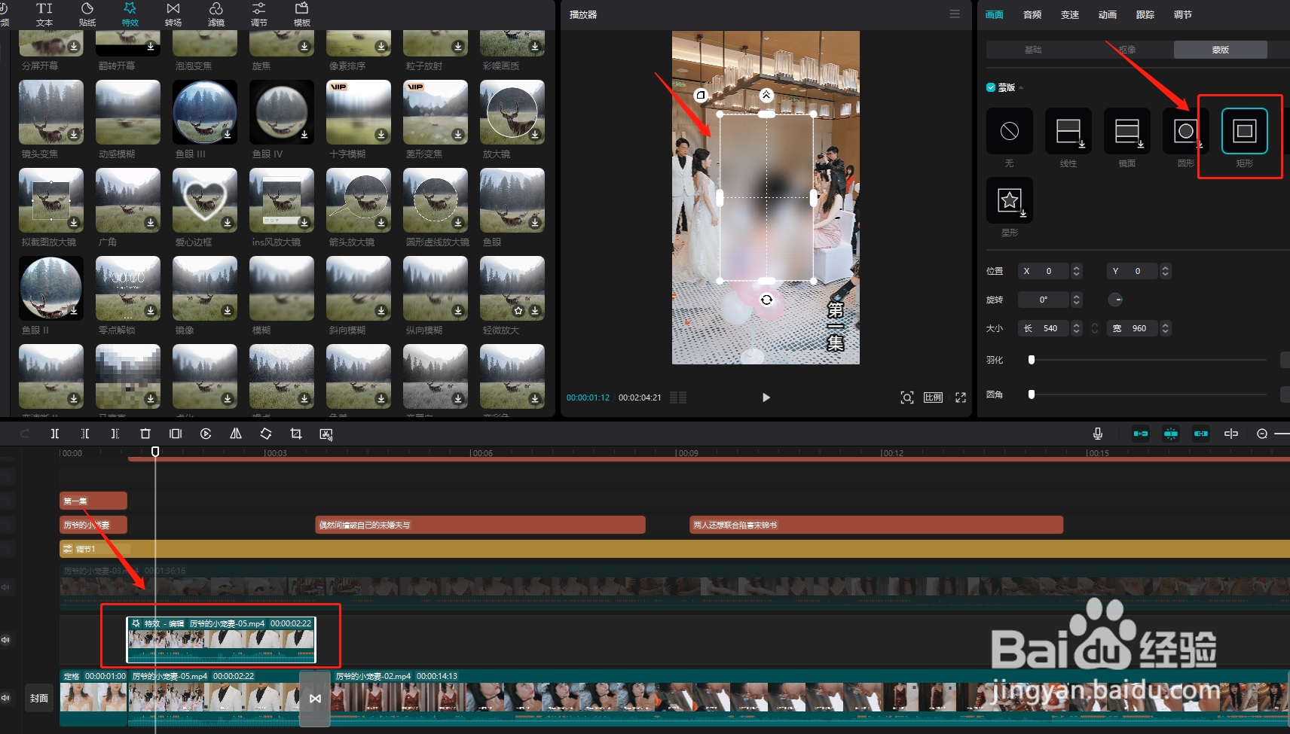The image size is (1290, 734).
Task: Click the 长 size stepper arrows
Action: point(1077,328)
